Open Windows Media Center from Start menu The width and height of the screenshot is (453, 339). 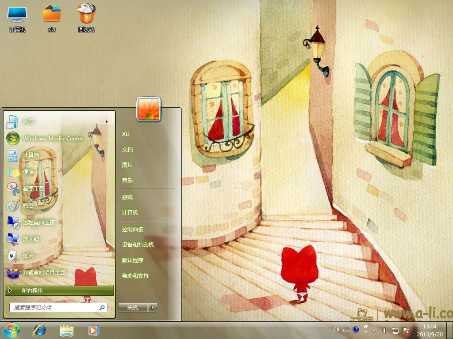click(52, 138)
